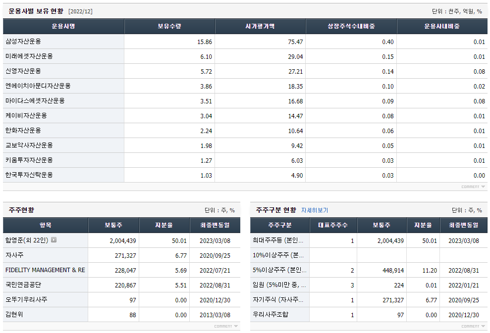This screenshot has height=333, width=490.
Task: Click 상장주식수내비중 column header
Action: click(351, 26)
